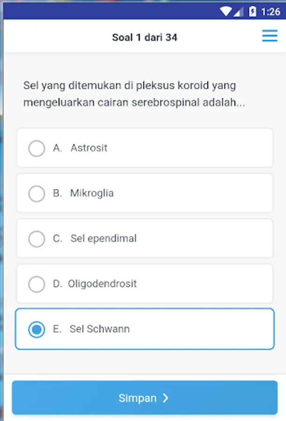Click the chevron arrow beside Simpan
This screenshot has height=421, width=286.
[165, 398]
